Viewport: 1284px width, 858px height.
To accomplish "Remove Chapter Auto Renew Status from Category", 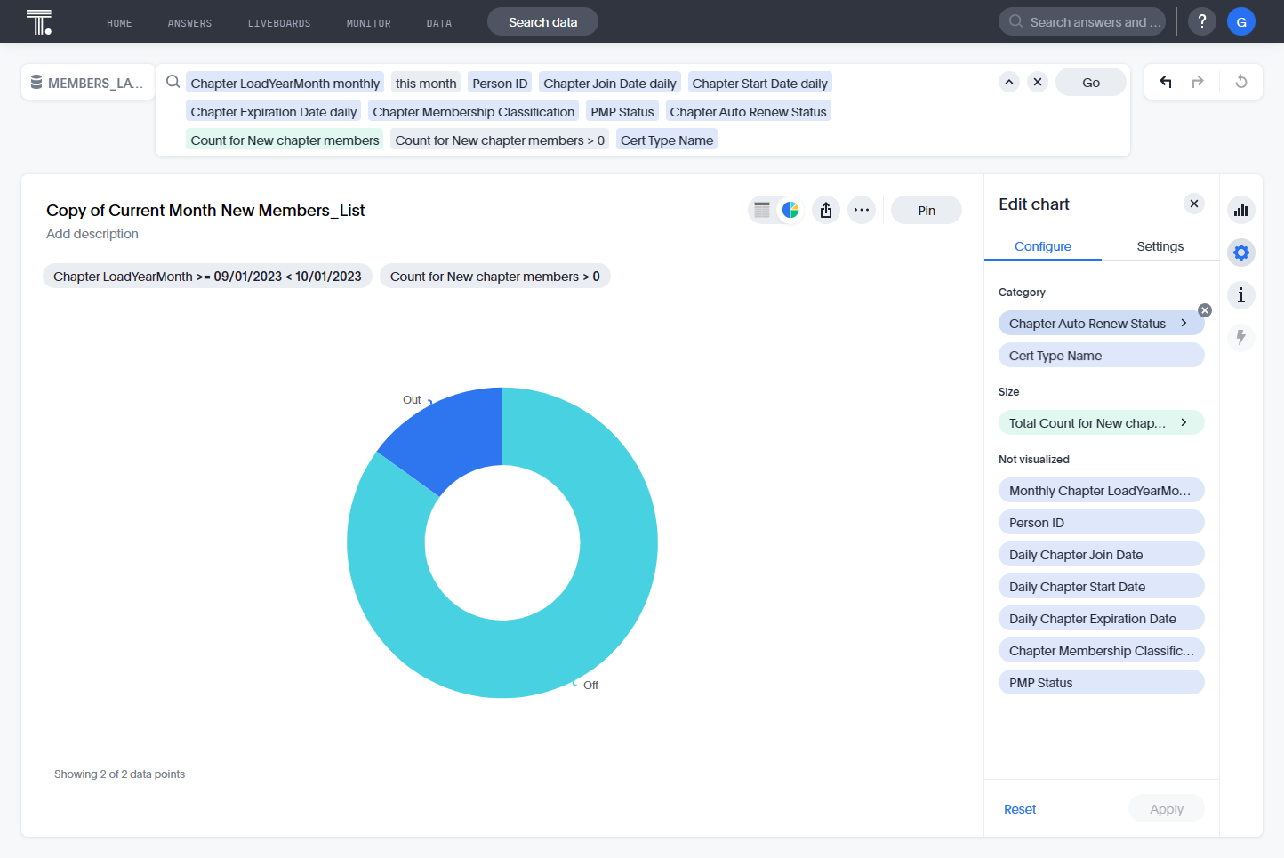I will (x=1205, y=310).
